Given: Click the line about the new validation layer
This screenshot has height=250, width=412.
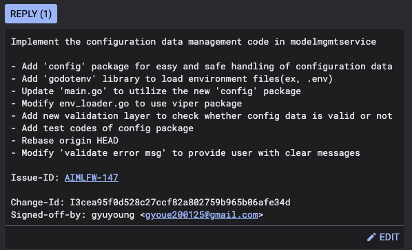Looking at the screenshot, I should point(202,116).
